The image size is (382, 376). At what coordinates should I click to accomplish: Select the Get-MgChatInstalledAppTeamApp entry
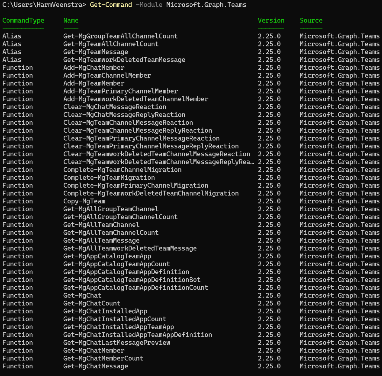coord(119,327)
